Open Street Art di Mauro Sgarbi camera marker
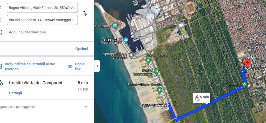The width and height of the screenshot is (266, 123). (x=126, y=40)
